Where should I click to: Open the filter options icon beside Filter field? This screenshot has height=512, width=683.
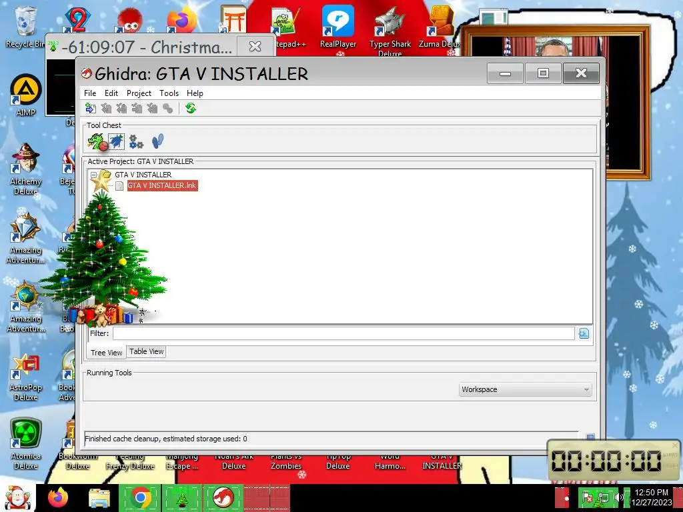[x=584, y=333]
